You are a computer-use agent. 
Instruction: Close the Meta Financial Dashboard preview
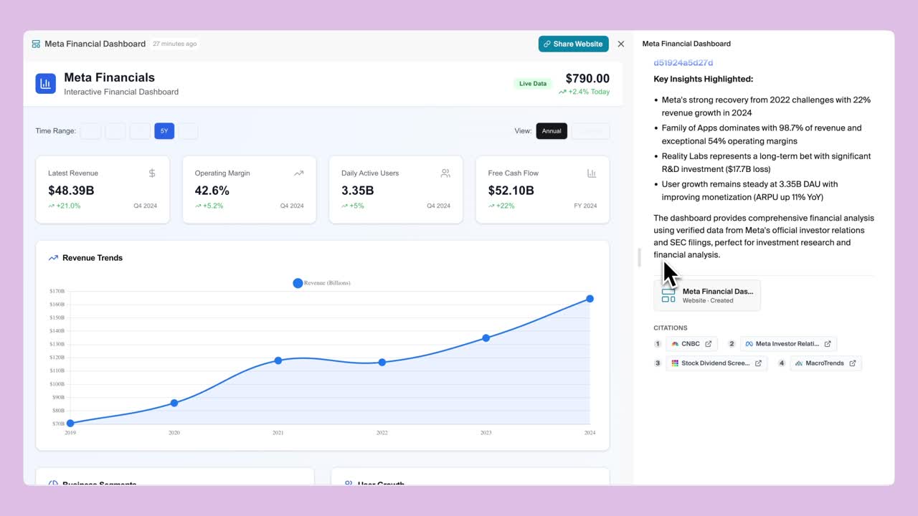[621, 44]
